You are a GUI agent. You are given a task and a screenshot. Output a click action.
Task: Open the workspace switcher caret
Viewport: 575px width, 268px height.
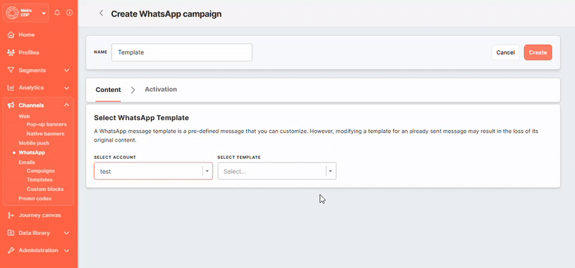tap(44, 13)
